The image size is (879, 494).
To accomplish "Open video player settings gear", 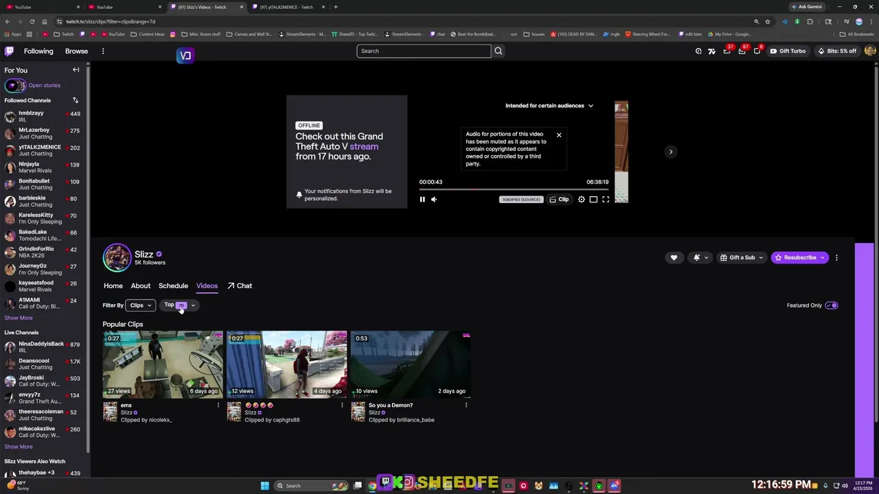I will click(582, 200).
